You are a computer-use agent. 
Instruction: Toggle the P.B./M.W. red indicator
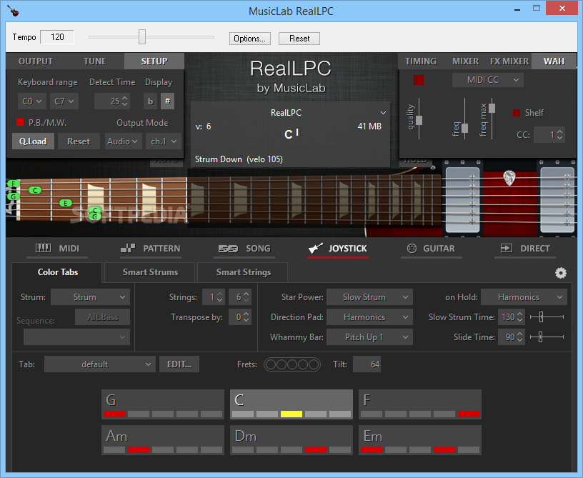20,122
